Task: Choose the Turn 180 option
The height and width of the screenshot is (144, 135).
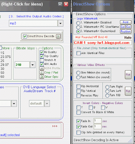Action: [107, 95]
